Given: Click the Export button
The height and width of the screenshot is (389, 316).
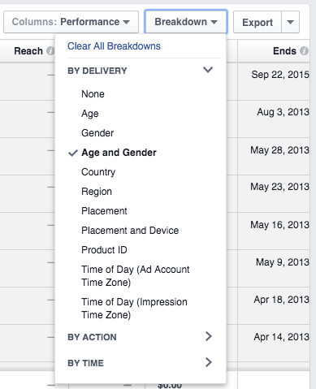Looking at the screenshot, I should tap(258, 22).
